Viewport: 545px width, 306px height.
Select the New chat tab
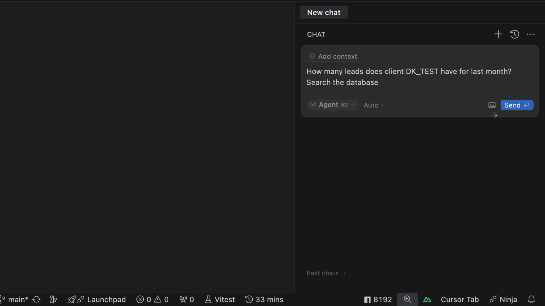(324, 12)
